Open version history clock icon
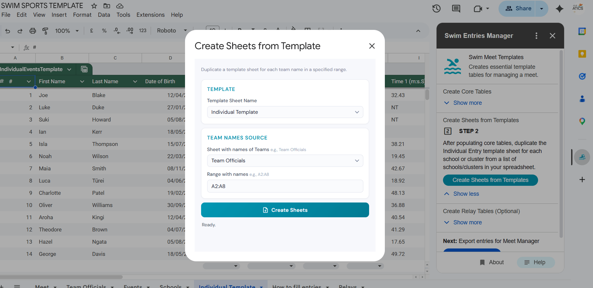 436,9
